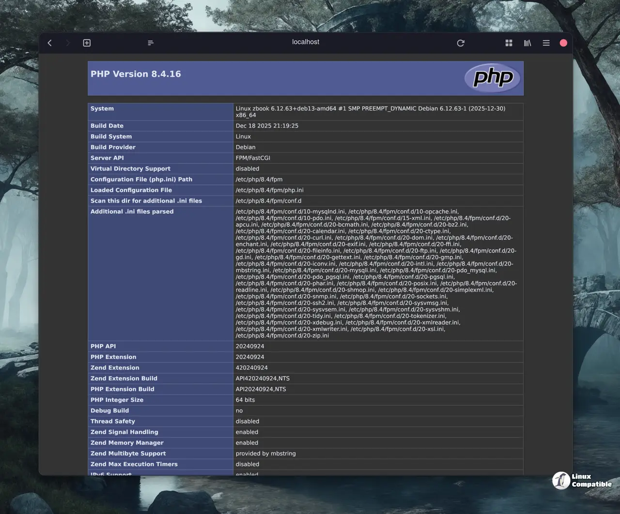
Task: Click the browser back arrow
Action: tap(50, 43)
